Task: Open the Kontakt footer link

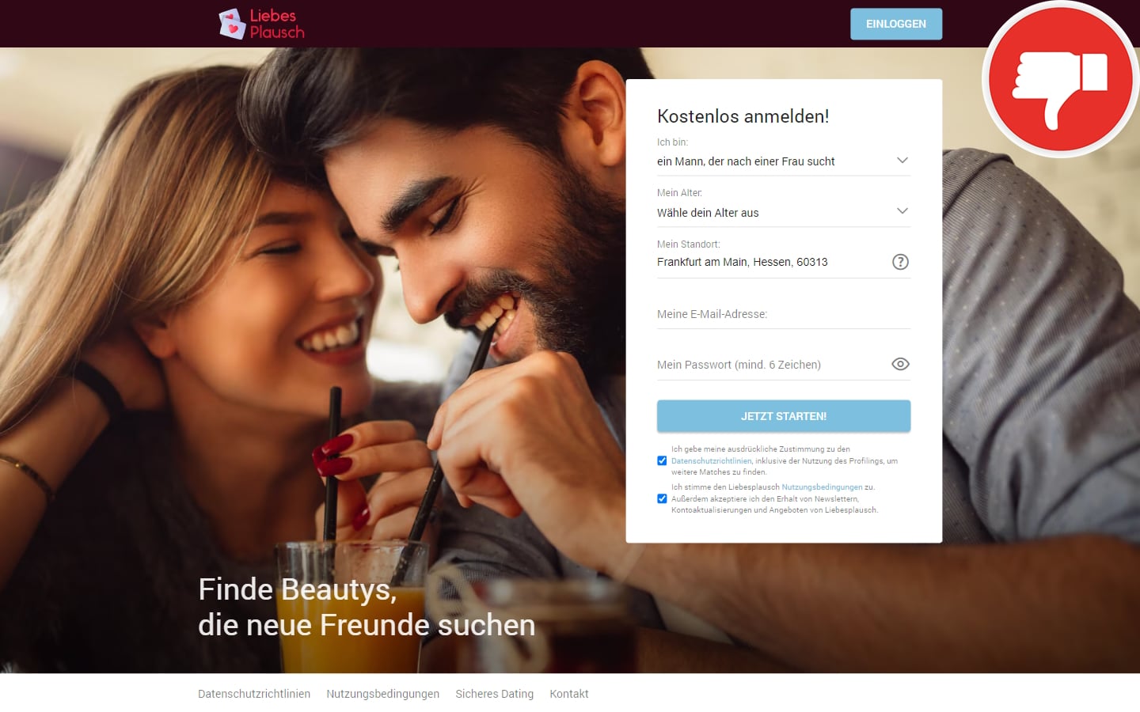Action: (x=569, y=694)
